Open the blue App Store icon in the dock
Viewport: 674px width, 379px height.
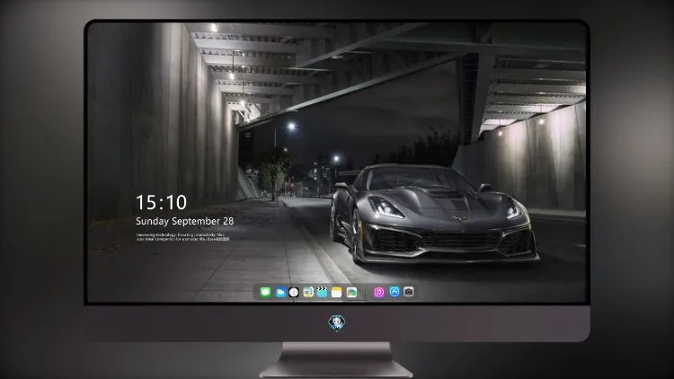pyautogui.click(x=395, y=292)
